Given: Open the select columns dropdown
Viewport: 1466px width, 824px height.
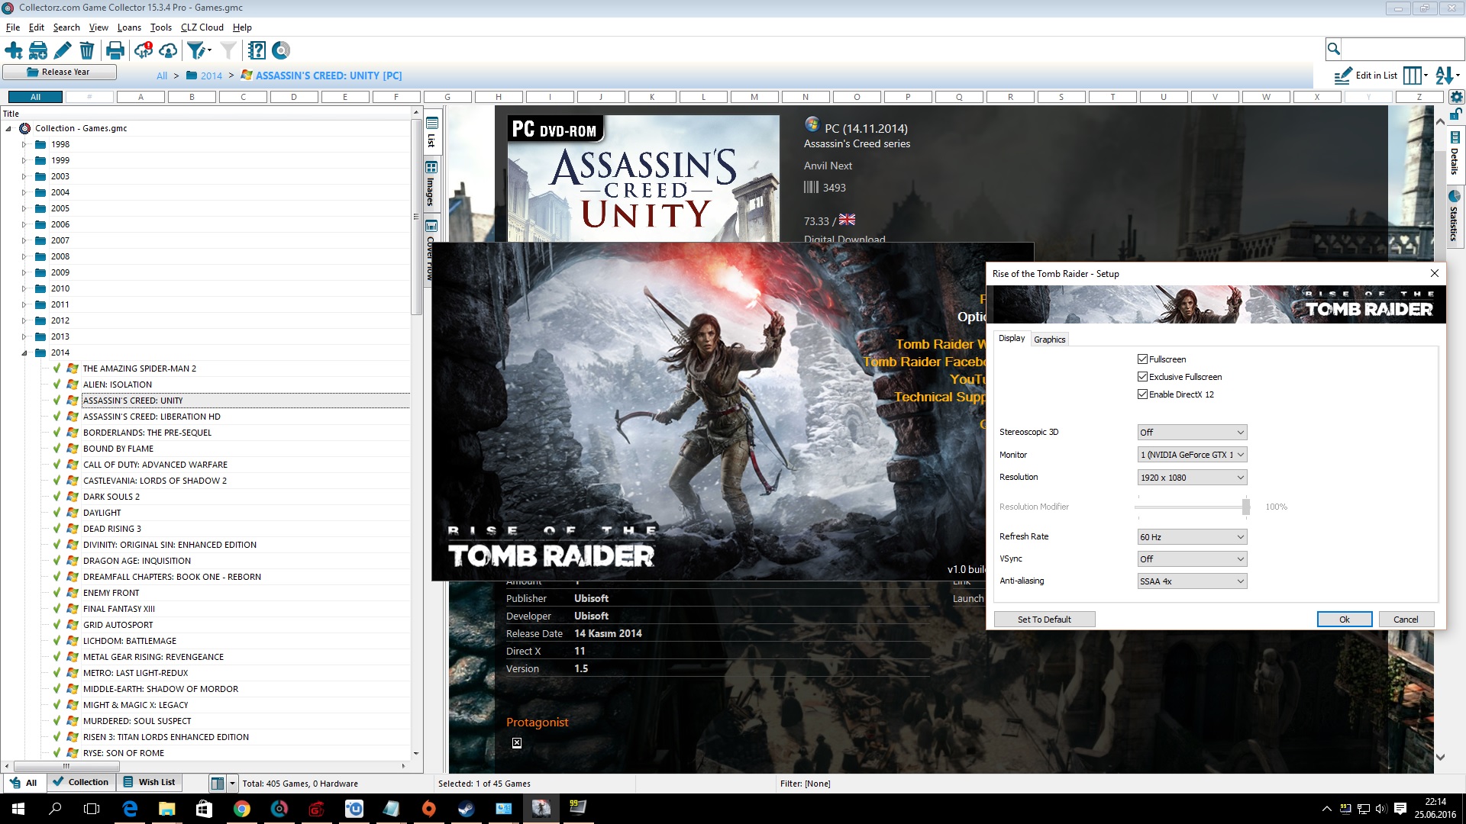Looking at the screenshot, I should click(1416, 75).
